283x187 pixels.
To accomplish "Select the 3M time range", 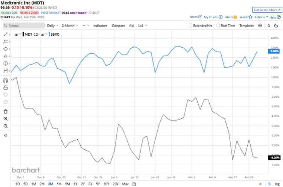I will [x=50, y=184].
